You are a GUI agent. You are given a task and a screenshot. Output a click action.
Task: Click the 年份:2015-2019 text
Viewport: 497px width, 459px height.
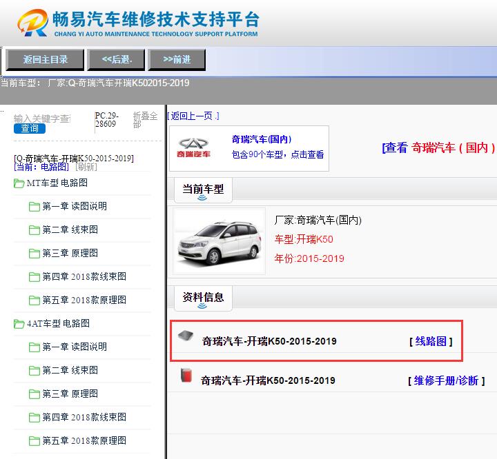[x=309, y=258]
